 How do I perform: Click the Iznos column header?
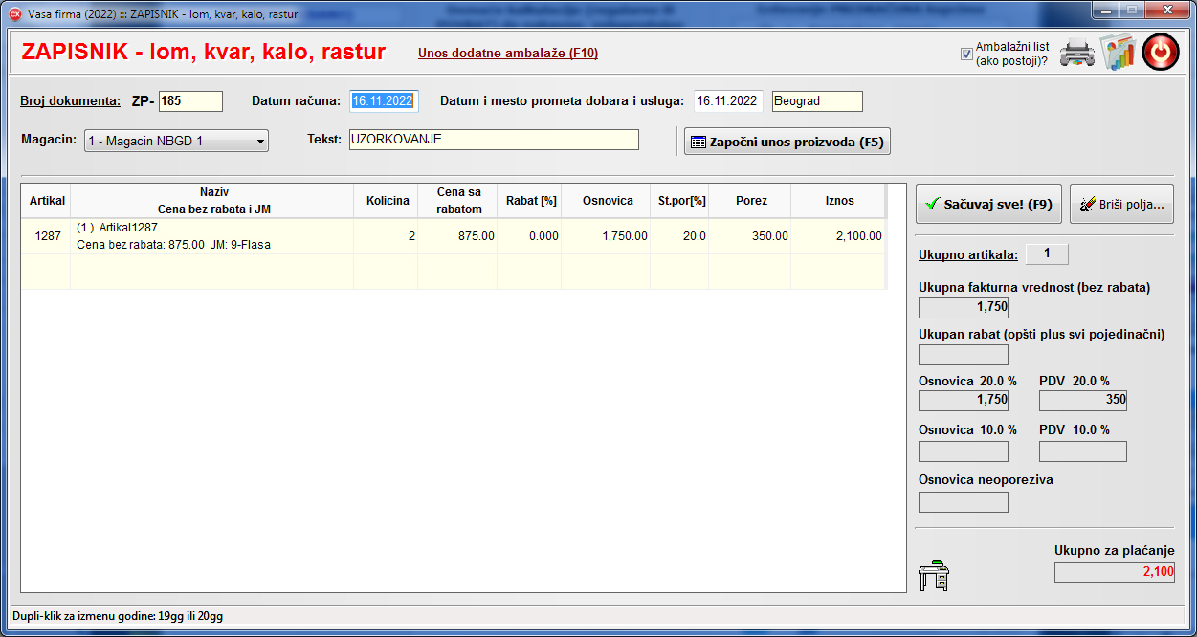point(839,201)
